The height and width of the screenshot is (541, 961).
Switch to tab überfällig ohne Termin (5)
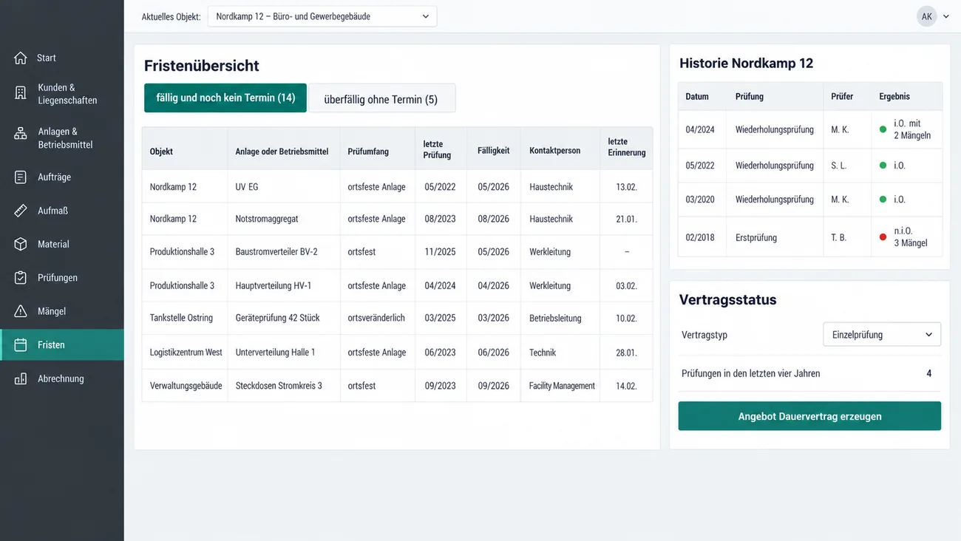click(x=381, y=98)
